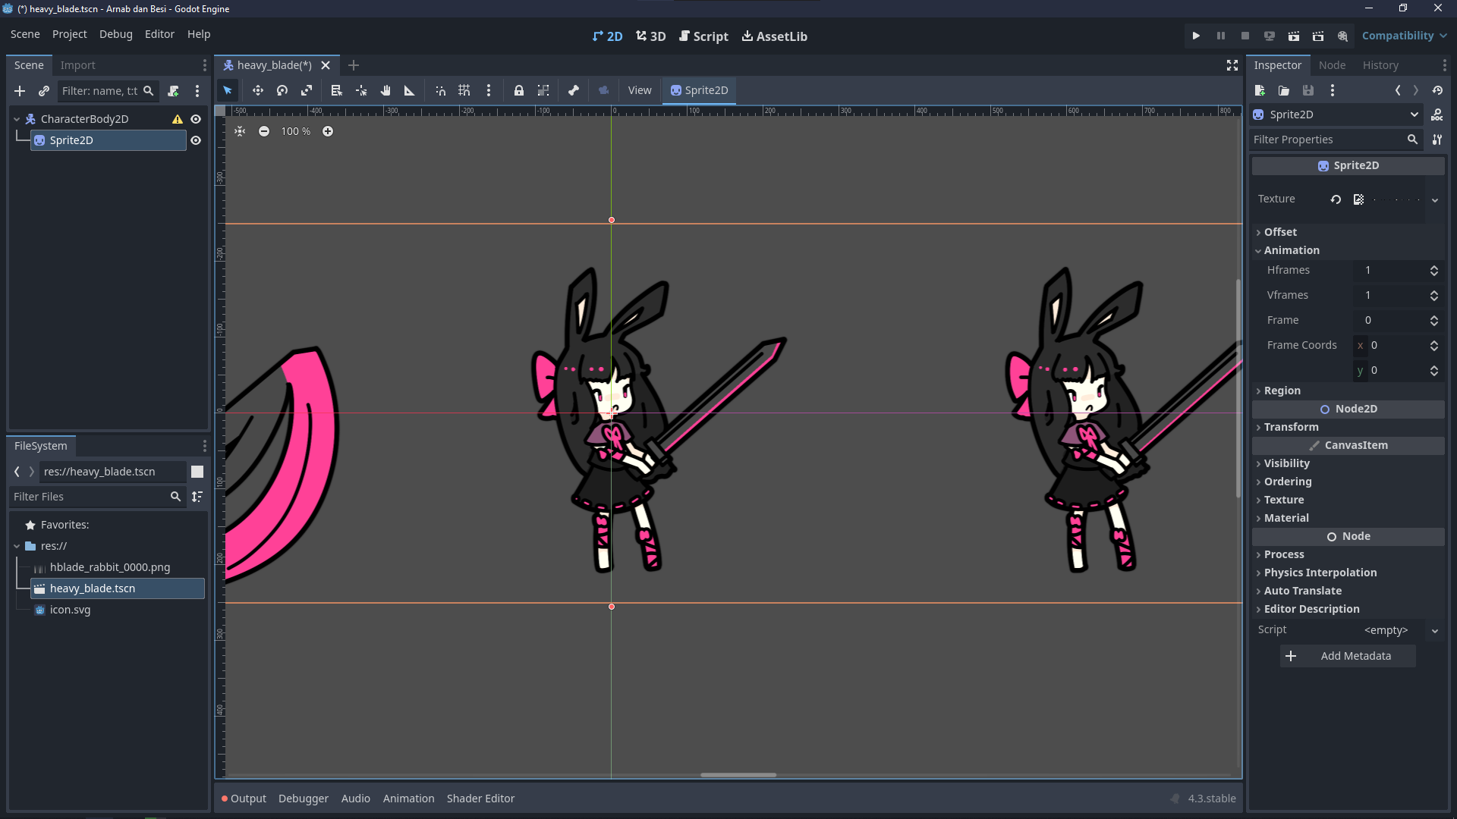The height and width of the screenshot is (819, 1457).
Task: Open the Animation bottom panel
Action: click(408, 799)
